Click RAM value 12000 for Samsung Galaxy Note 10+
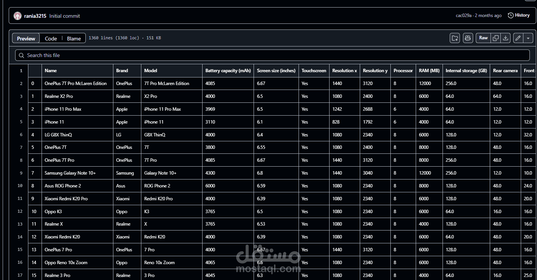 (x=425, y=173)
